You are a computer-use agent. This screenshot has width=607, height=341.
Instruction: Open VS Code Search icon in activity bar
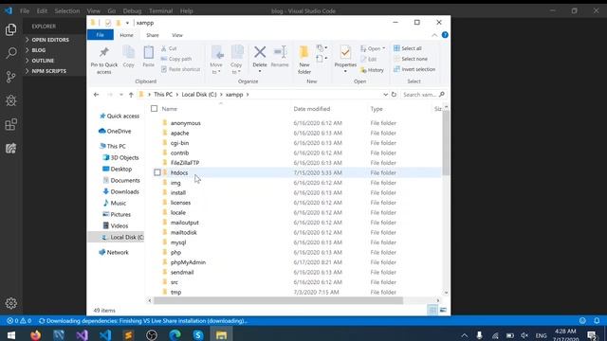[x=10, y=53]
